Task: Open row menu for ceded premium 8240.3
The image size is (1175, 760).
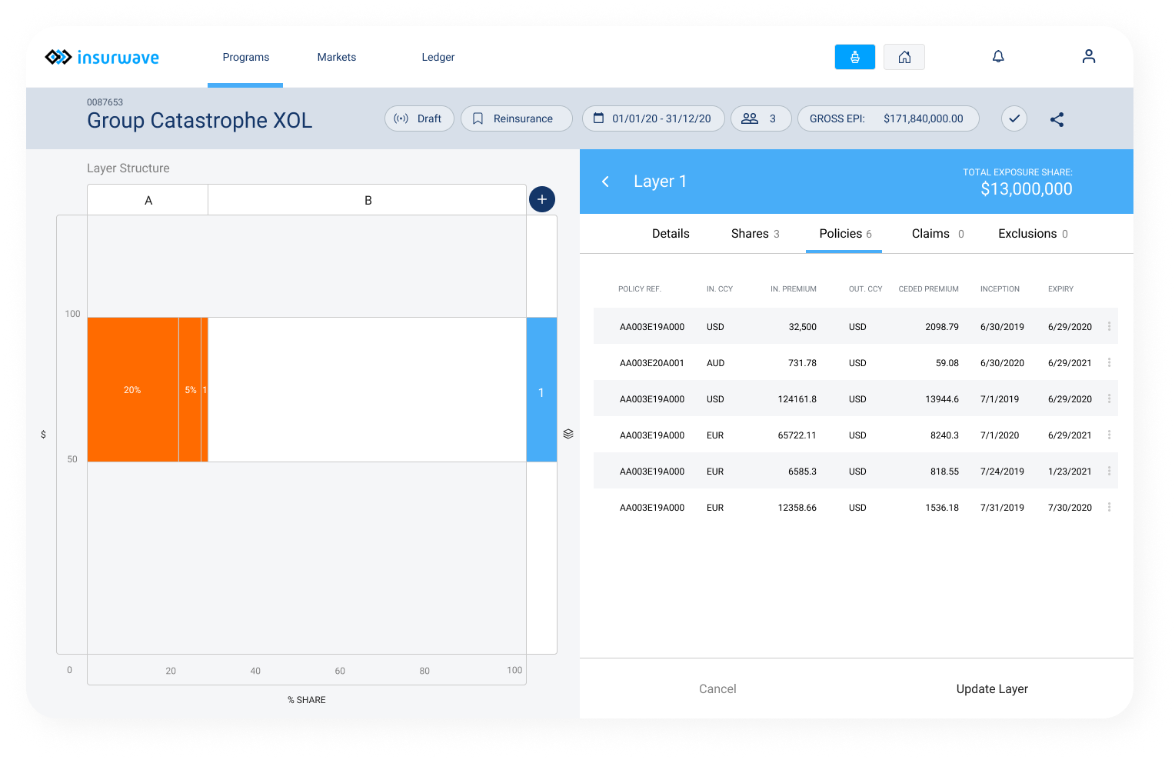Action: pos(1109,435)
